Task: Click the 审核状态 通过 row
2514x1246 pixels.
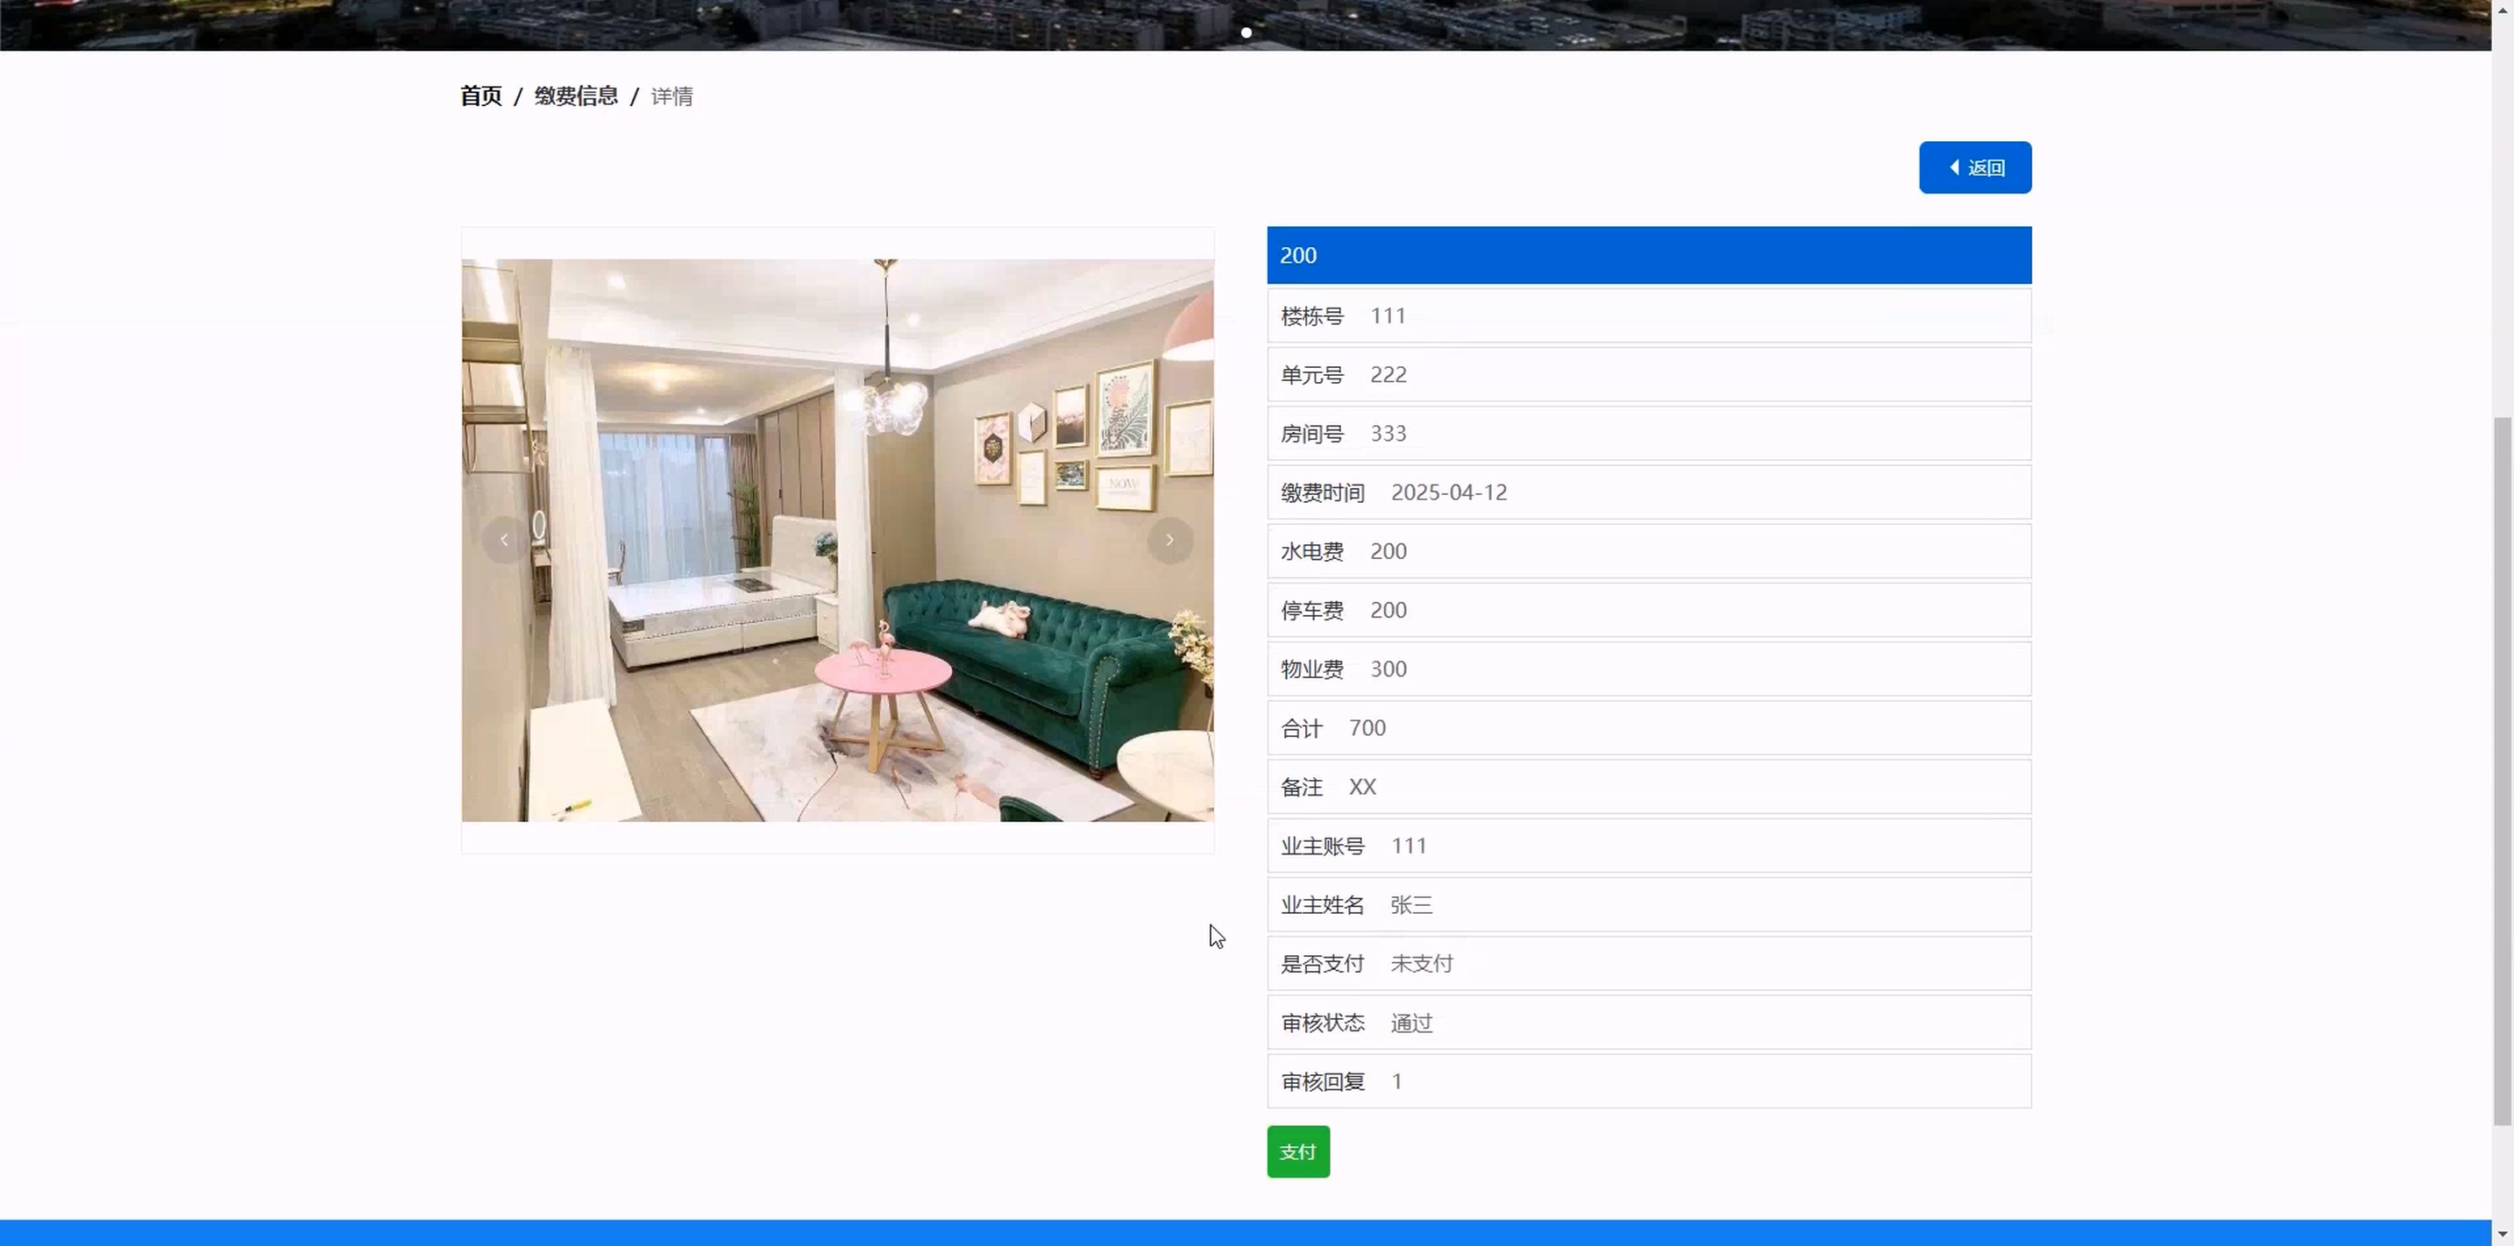Action: click(1648, 1023)
